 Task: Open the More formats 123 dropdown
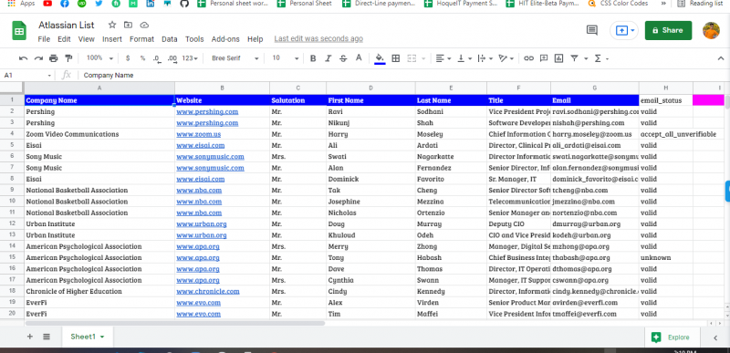coord(190,58)
